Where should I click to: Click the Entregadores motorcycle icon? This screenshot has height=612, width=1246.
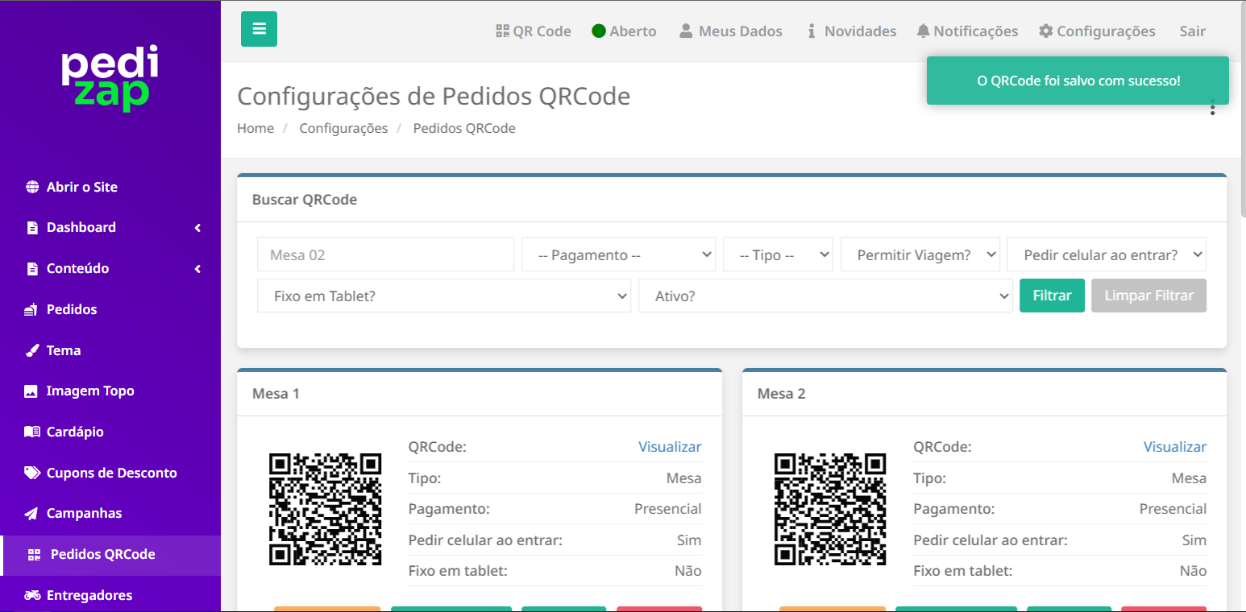pyautogui.click(x=32, y=595)
